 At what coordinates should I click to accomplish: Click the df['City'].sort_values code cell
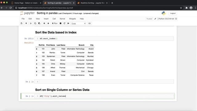pos(104,96)
